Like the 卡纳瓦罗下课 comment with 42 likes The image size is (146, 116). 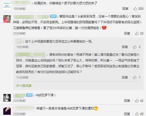pos(137,100)
